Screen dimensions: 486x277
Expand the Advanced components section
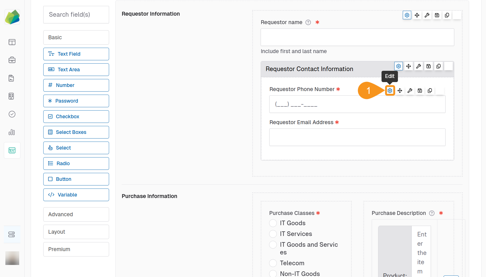tap(76, 214)
